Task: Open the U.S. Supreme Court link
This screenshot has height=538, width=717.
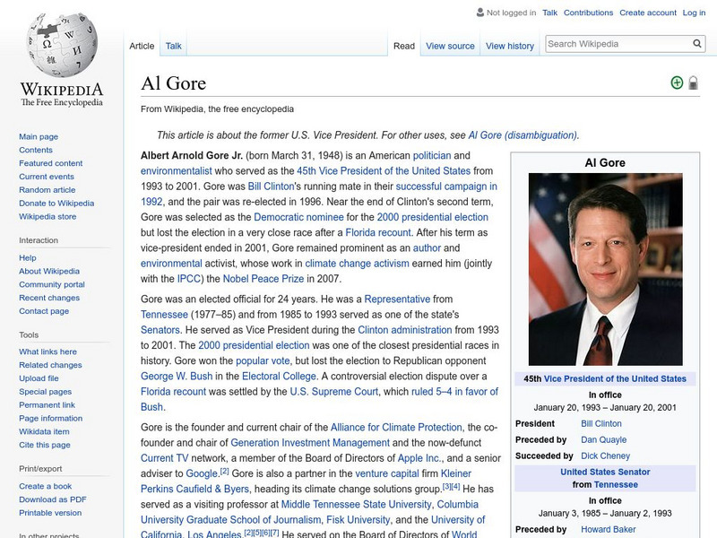Action: pyautogui.click(x=333, y=392)
